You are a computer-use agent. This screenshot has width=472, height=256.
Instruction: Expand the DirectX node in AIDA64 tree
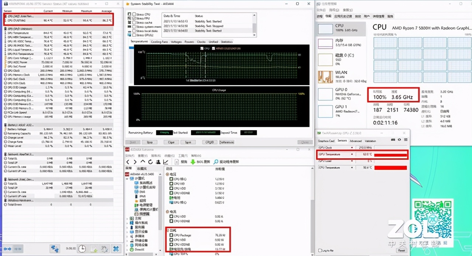pyautogui.click(x=127, y=249)
